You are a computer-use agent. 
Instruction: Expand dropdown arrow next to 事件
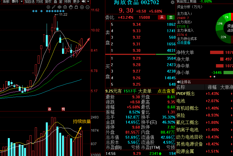tap(22, 1)
